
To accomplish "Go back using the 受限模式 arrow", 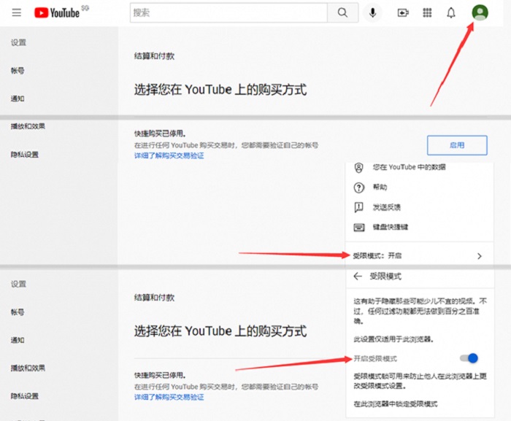I will tap(358, 277).
